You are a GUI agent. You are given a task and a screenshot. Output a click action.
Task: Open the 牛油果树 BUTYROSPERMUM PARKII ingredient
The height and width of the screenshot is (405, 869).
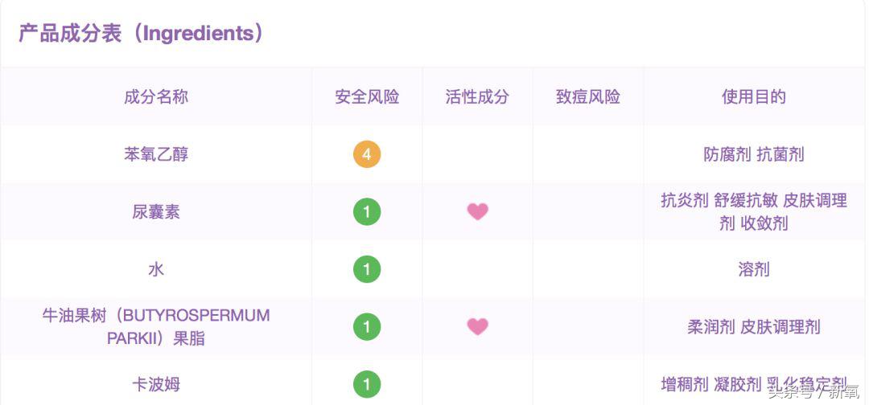156,327
